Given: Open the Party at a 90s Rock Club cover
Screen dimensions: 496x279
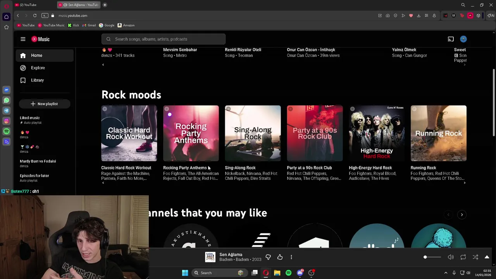Looking at the screenshot, I should (315, 133).
